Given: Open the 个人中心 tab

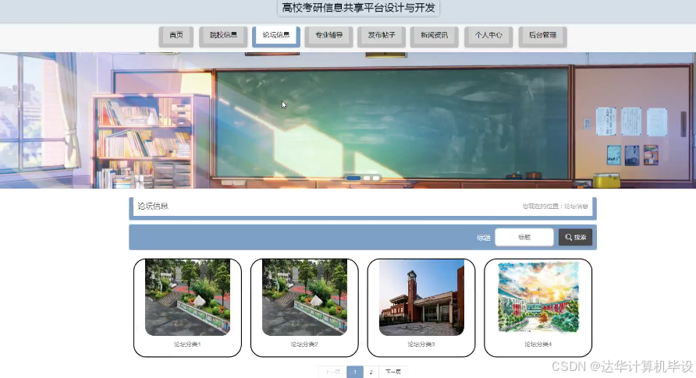Looking at the screenshot, I should pyautogui.click(x=488, y=36).
